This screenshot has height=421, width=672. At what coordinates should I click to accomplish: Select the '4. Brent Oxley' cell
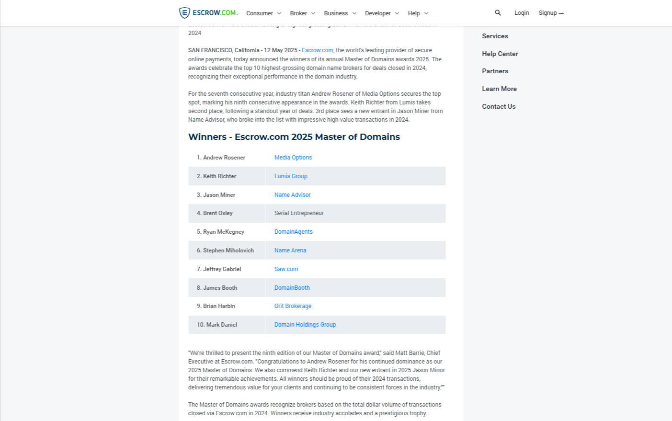227,213
